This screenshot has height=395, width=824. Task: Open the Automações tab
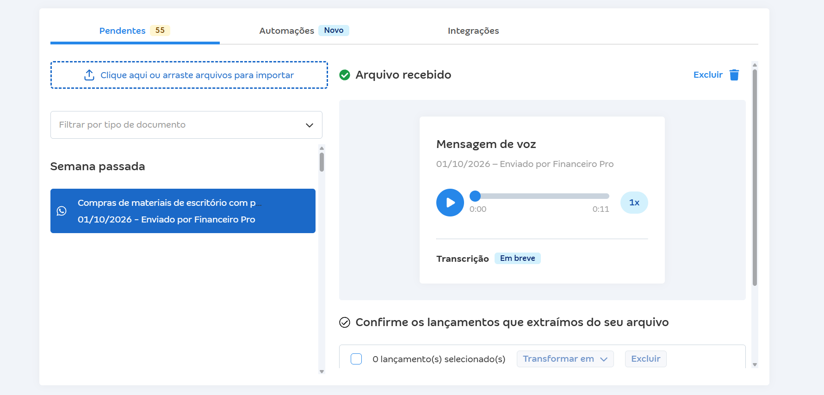click(304, 31)
